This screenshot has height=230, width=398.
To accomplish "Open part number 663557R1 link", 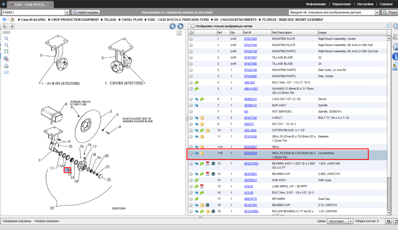I will coord(251,164).
